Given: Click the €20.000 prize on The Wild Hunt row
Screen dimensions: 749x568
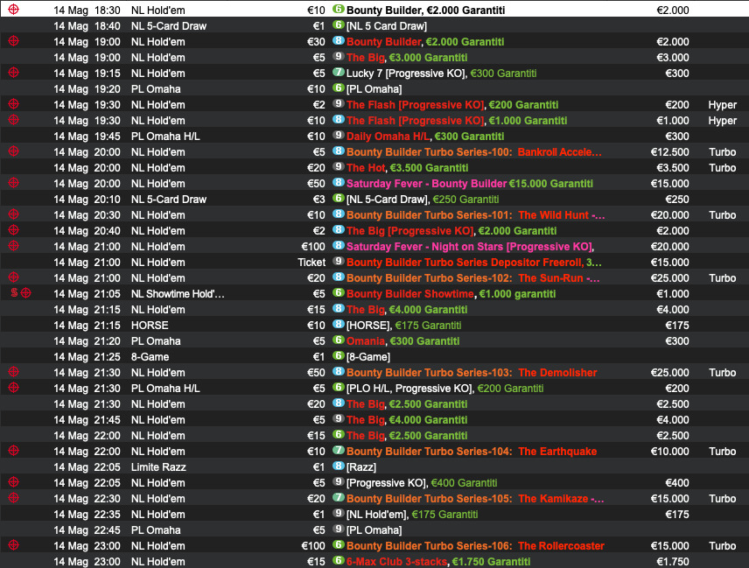Looking at the screenshot, I should point(669,215).
